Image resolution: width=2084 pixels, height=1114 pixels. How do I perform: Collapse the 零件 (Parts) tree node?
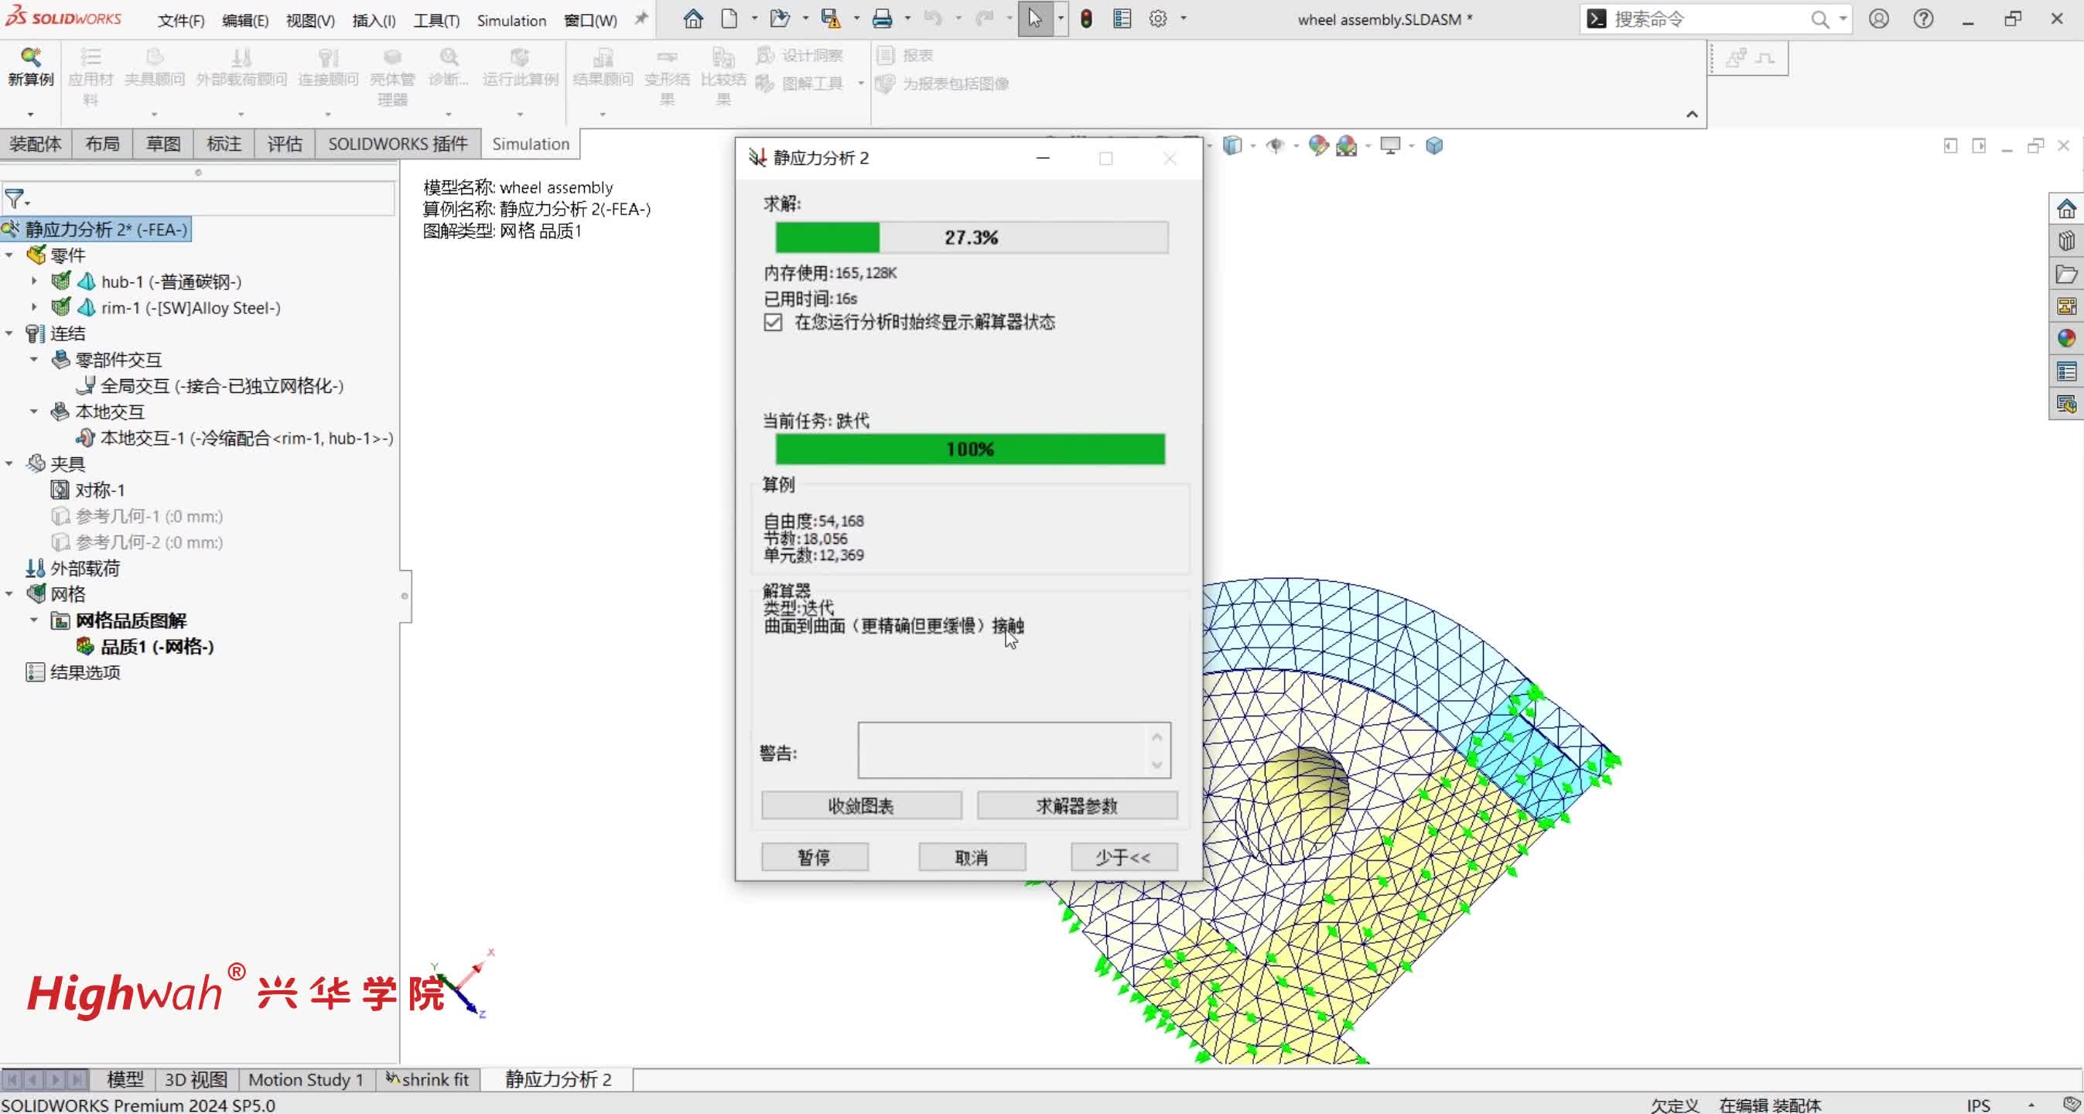(x=10, y=255)
